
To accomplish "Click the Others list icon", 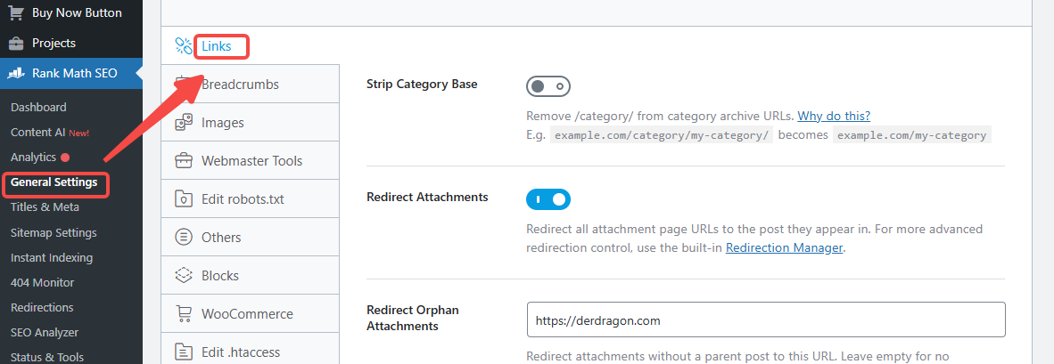I will click(x=184, y=237).
